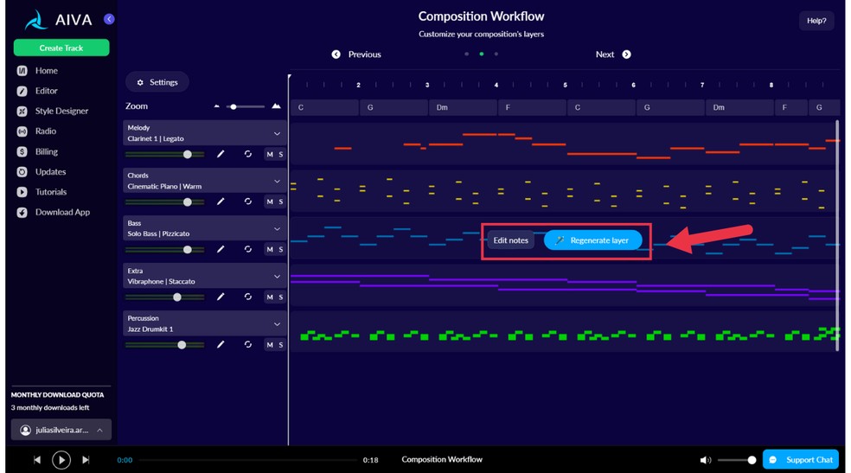Open the Support Chat
This screenshot has height=473, width=851.
[801, 459]
